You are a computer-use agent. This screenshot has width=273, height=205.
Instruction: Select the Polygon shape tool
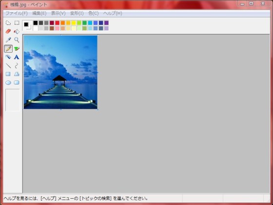click(x=17, y=74)
